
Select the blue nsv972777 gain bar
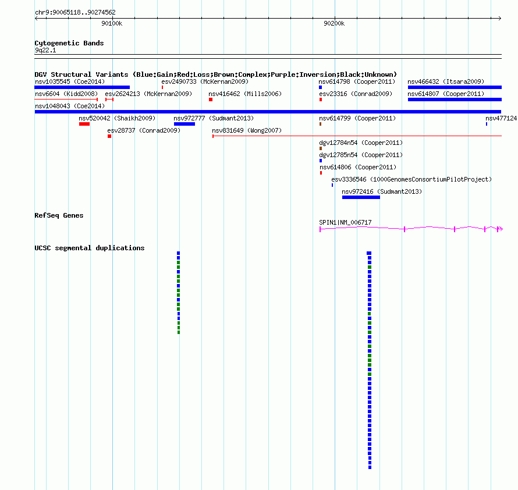pos(185,124)
